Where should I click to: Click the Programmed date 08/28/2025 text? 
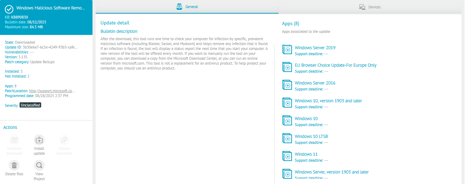[36, 96]
